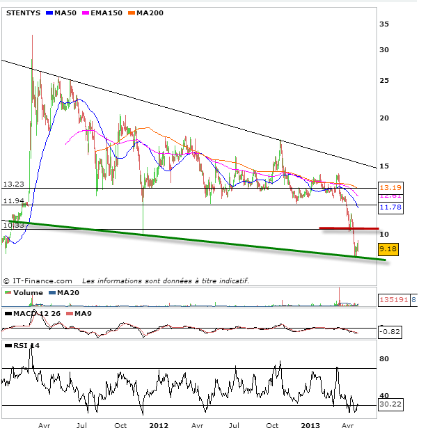Click the MA20 legend marker in volume panel
Image resolution: width=428 pixels, height=435 pixels.
pyautogui.click(x=51, y=293)
